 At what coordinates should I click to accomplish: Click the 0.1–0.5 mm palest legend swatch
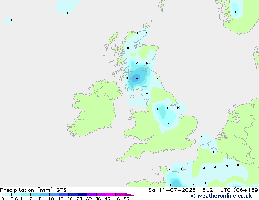pyautogui.click(x=7, y=195)
